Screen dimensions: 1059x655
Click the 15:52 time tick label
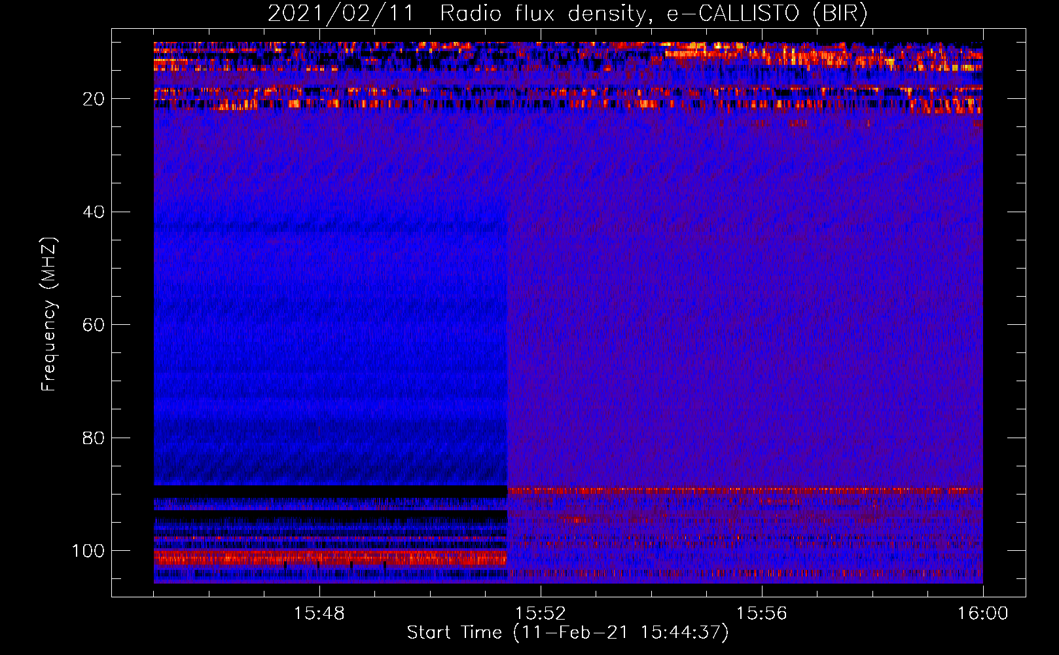coord(540,614)
